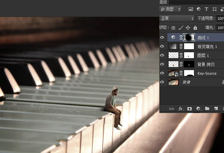Select layer name 图层 1
This screenshot has height=153, width=224.
(x=203, y=56)
